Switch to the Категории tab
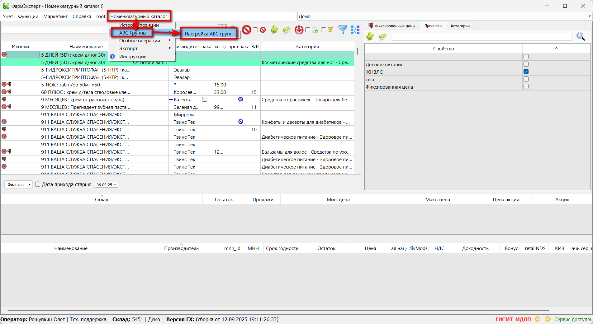The height and width of the screenshot is (324, 593). [460, 26]
